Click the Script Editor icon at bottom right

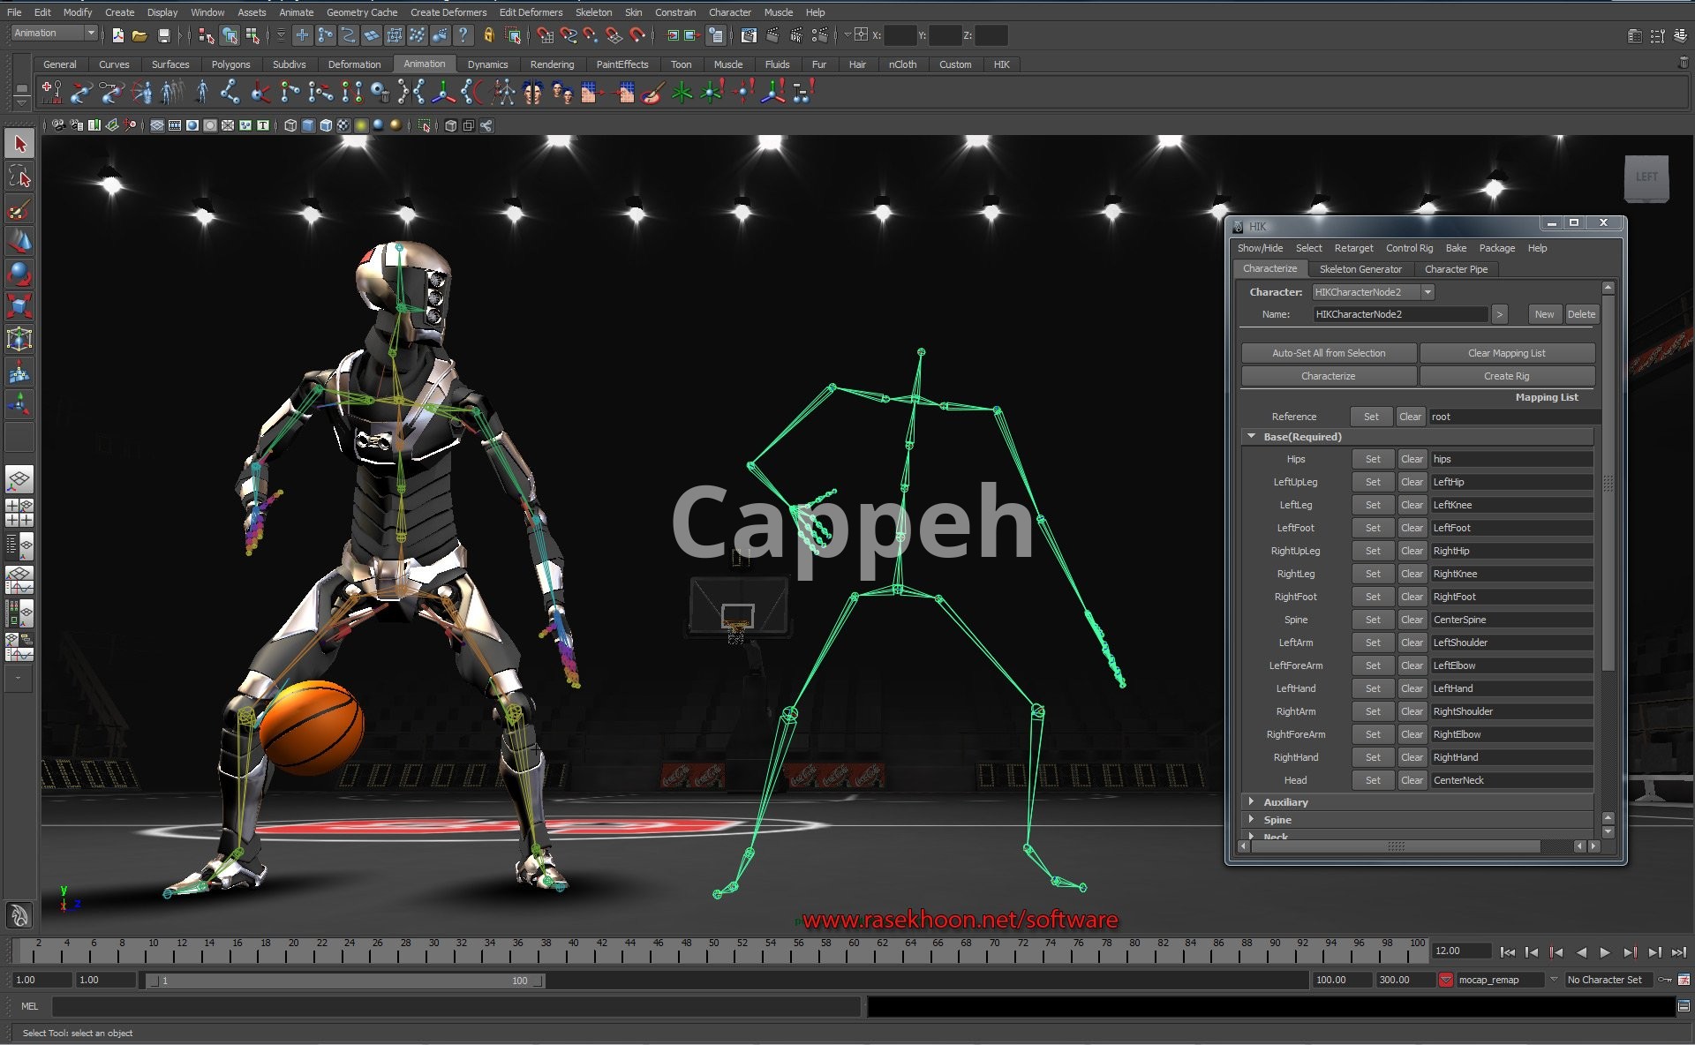tap(1684, 1006)
